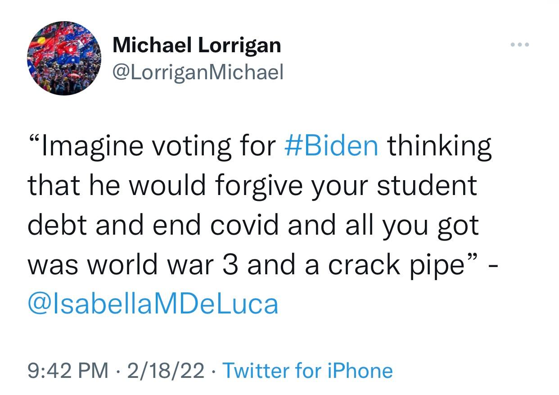The width and height of the screenshot is (559, 395).
Task: Click the 9:42 PM timestamp
Action: (x=68, y=371)
